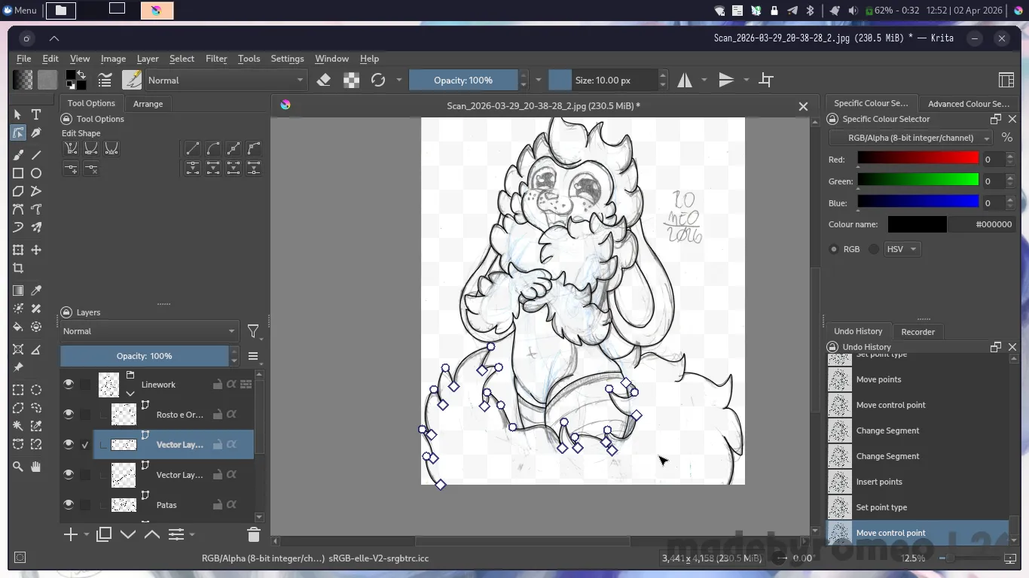
Task: Select the Text tool in toolbox
Action: [x=36, y=114]
